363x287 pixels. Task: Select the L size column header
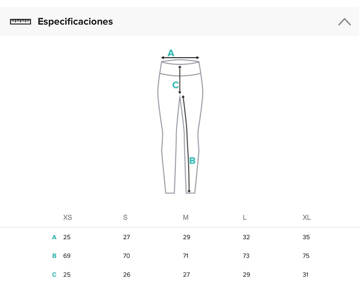click(245, 217)
